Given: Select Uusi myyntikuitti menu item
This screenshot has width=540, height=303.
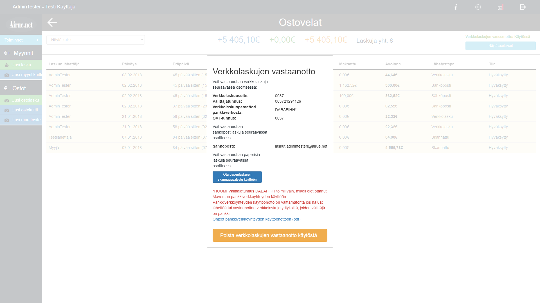Looking at the screenshot, I should (x=26, y=75).
